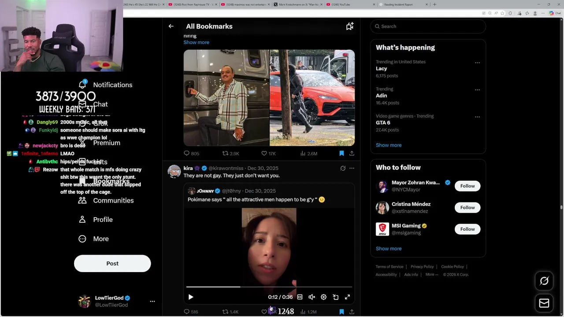
Task: Share the post with 1.2M views
Action: [352, 312]
